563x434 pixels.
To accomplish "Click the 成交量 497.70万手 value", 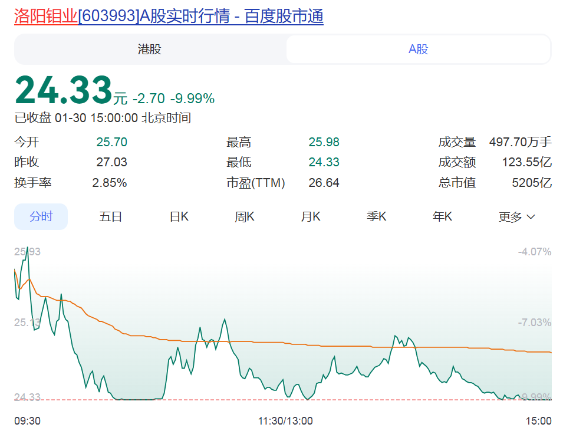I will point(520,142).
